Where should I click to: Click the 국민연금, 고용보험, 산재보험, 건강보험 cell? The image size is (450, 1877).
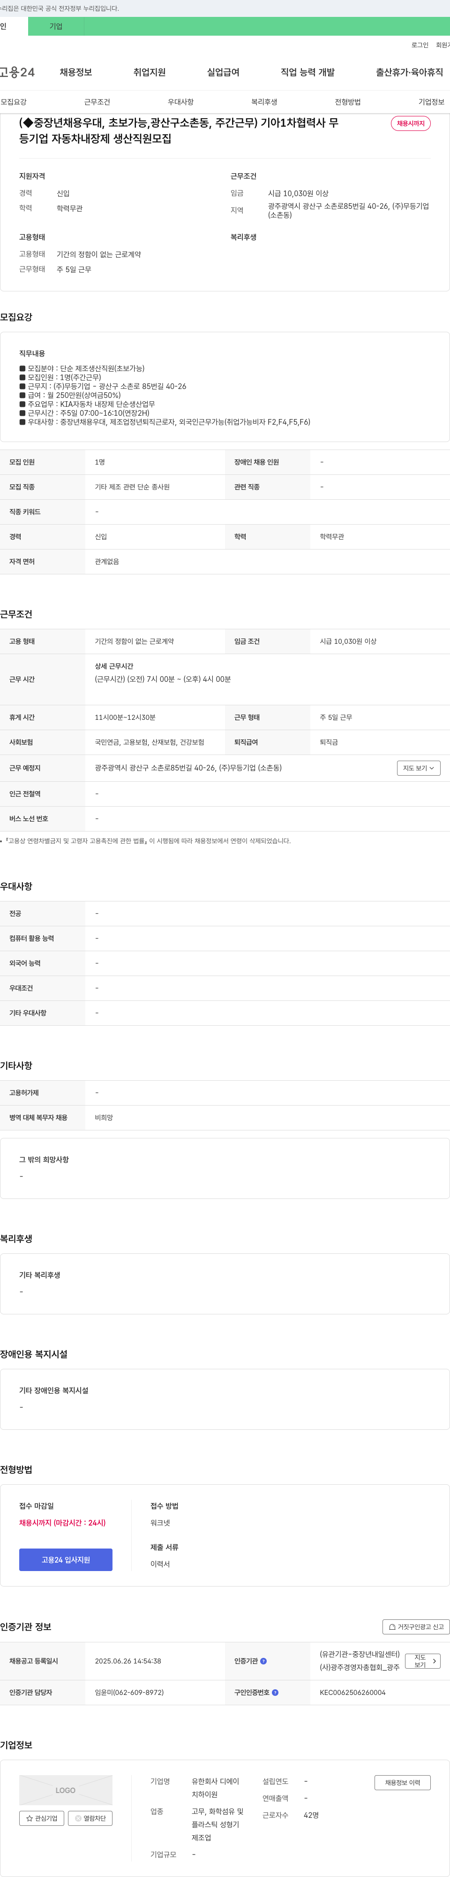(x=149, y=742)
